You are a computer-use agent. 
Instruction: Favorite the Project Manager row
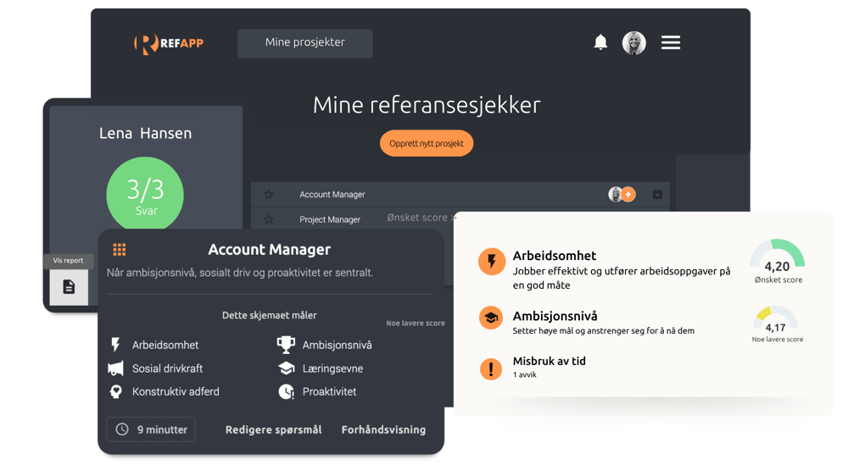(269, 219)
